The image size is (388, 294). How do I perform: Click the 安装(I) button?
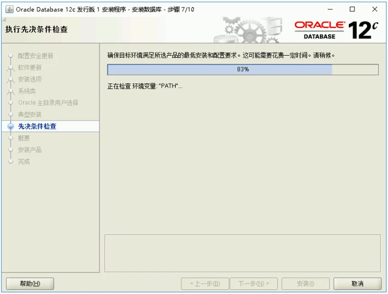click(x=306, y=283)
